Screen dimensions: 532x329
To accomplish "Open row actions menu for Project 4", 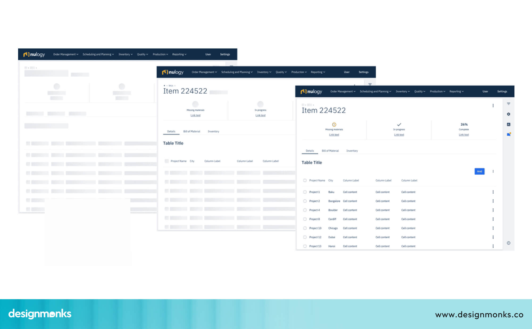I will tap(493, 210).
